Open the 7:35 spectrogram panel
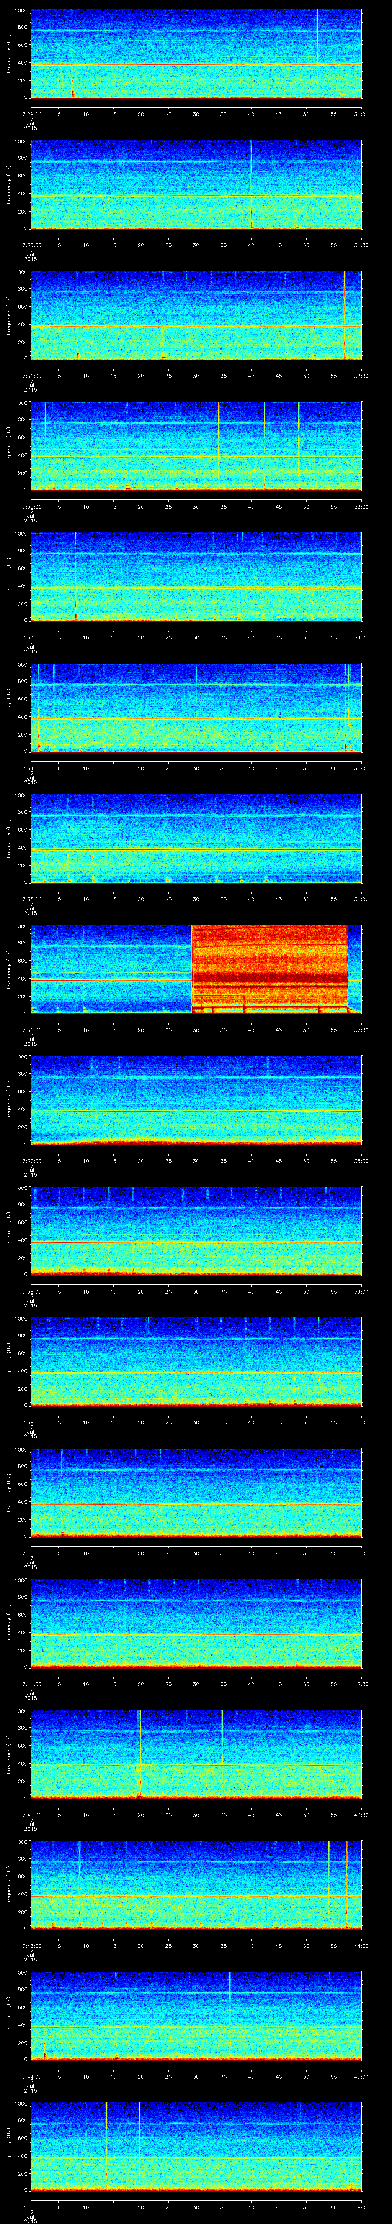 coord(196,838)
